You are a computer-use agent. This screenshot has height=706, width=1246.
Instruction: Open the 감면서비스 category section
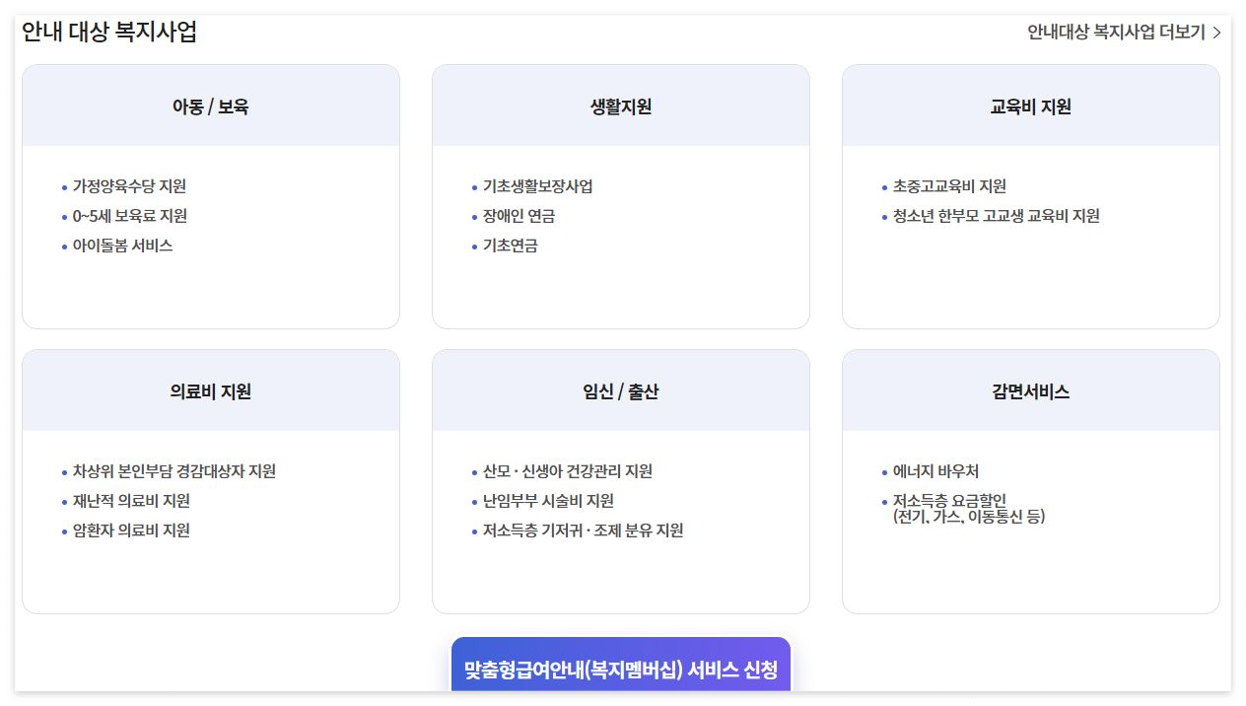pos(1030,389)
